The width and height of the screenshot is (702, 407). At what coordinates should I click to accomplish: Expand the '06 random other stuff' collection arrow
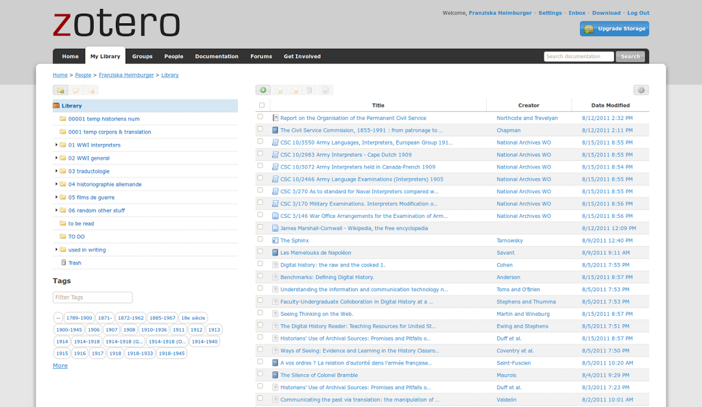point(56,210)
